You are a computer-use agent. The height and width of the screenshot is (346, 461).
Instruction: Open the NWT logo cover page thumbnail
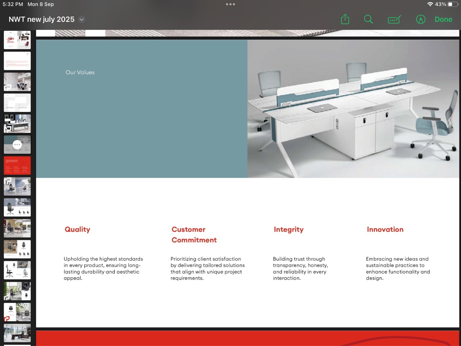coord(17,40)
